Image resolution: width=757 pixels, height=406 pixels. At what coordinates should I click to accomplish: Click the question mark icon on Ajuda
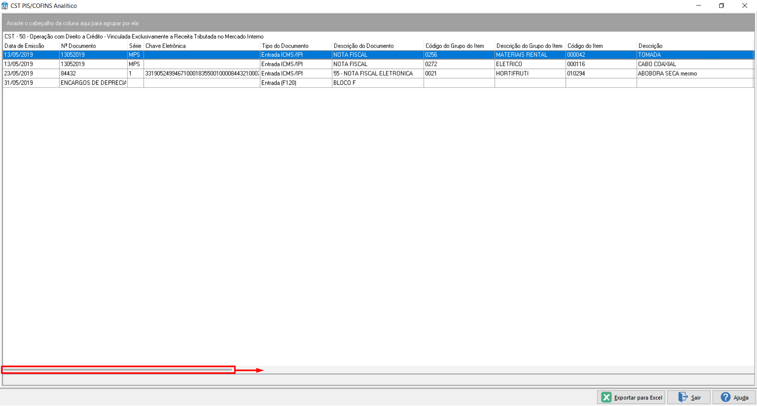point(725,397)
